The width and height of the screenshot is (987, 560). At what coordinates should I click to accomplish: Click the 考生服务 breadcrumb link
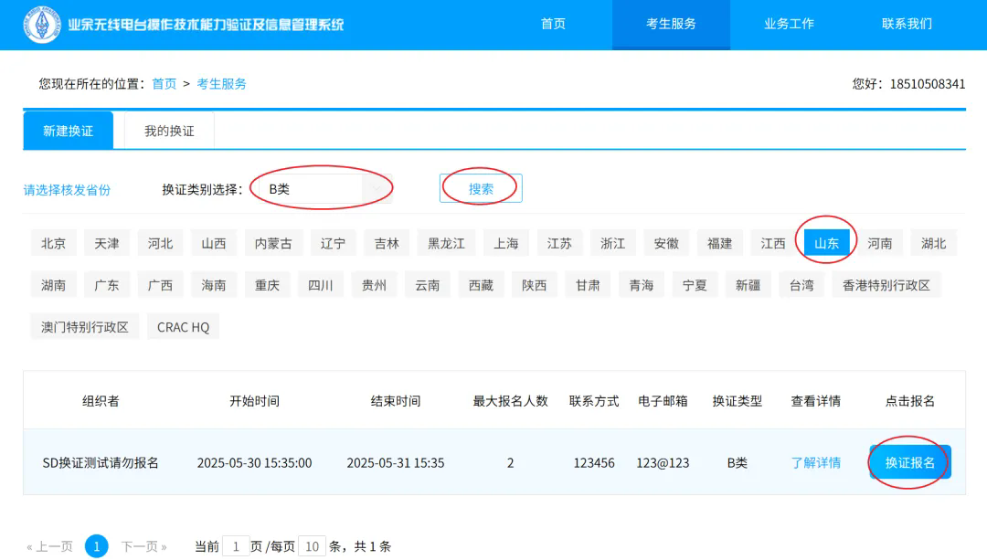[x=221, y=84]
